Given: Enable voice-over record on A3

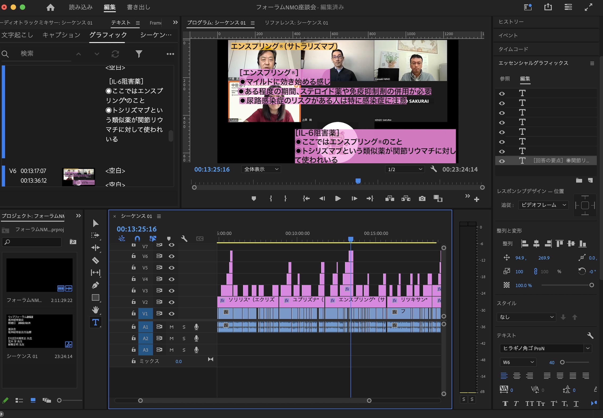Looking at the screenshot, I should 196,350.
